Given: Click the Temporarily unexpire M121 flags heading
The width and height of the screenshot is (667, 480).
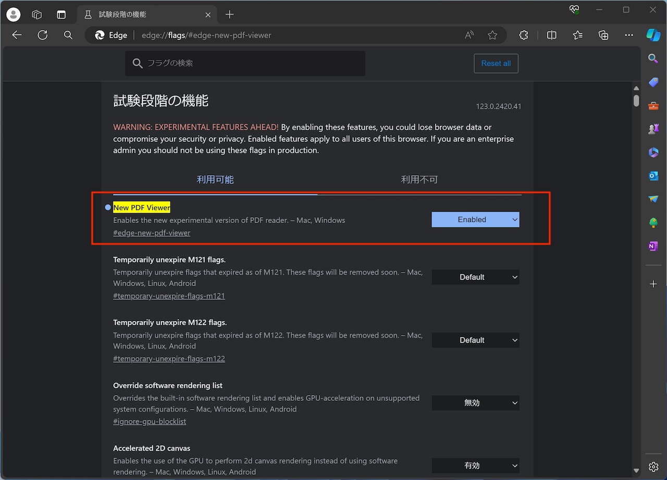Looking at the screenshot, I should [x=169, y=260].
